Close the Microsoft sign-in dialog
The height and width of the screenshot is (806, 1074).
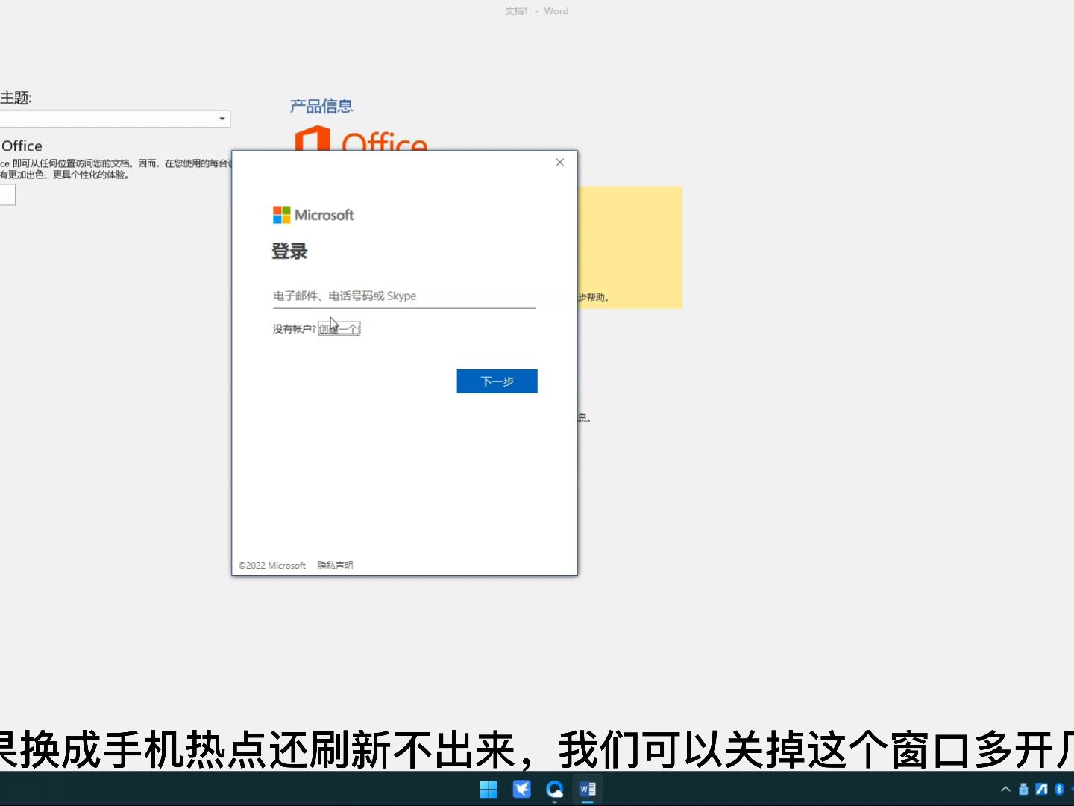560,162
